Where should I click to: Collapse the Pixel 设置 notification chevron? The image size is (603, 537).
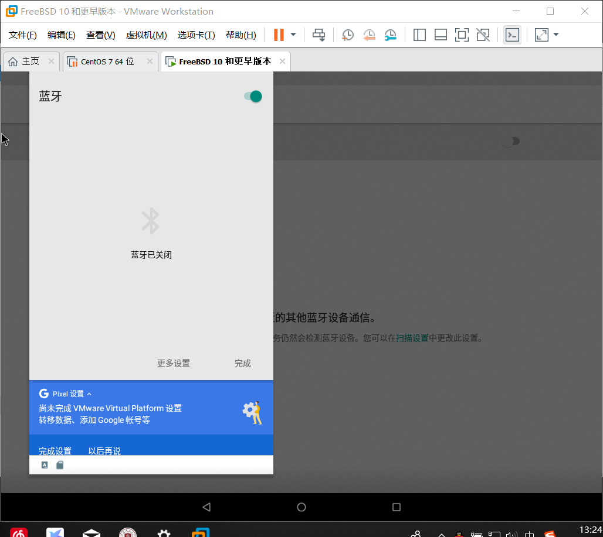pyautogui.click(x=89, y=394)
